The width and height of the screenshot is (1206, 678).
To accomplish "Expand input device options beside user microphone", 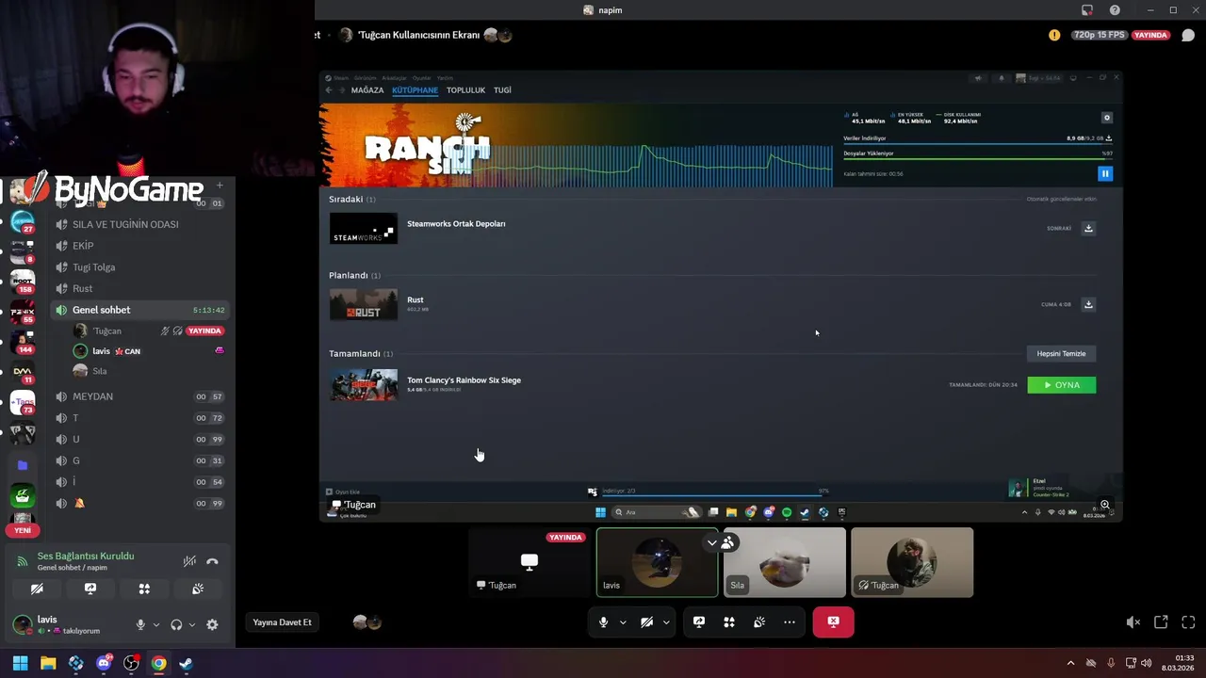I will click(x=155, y=624).
